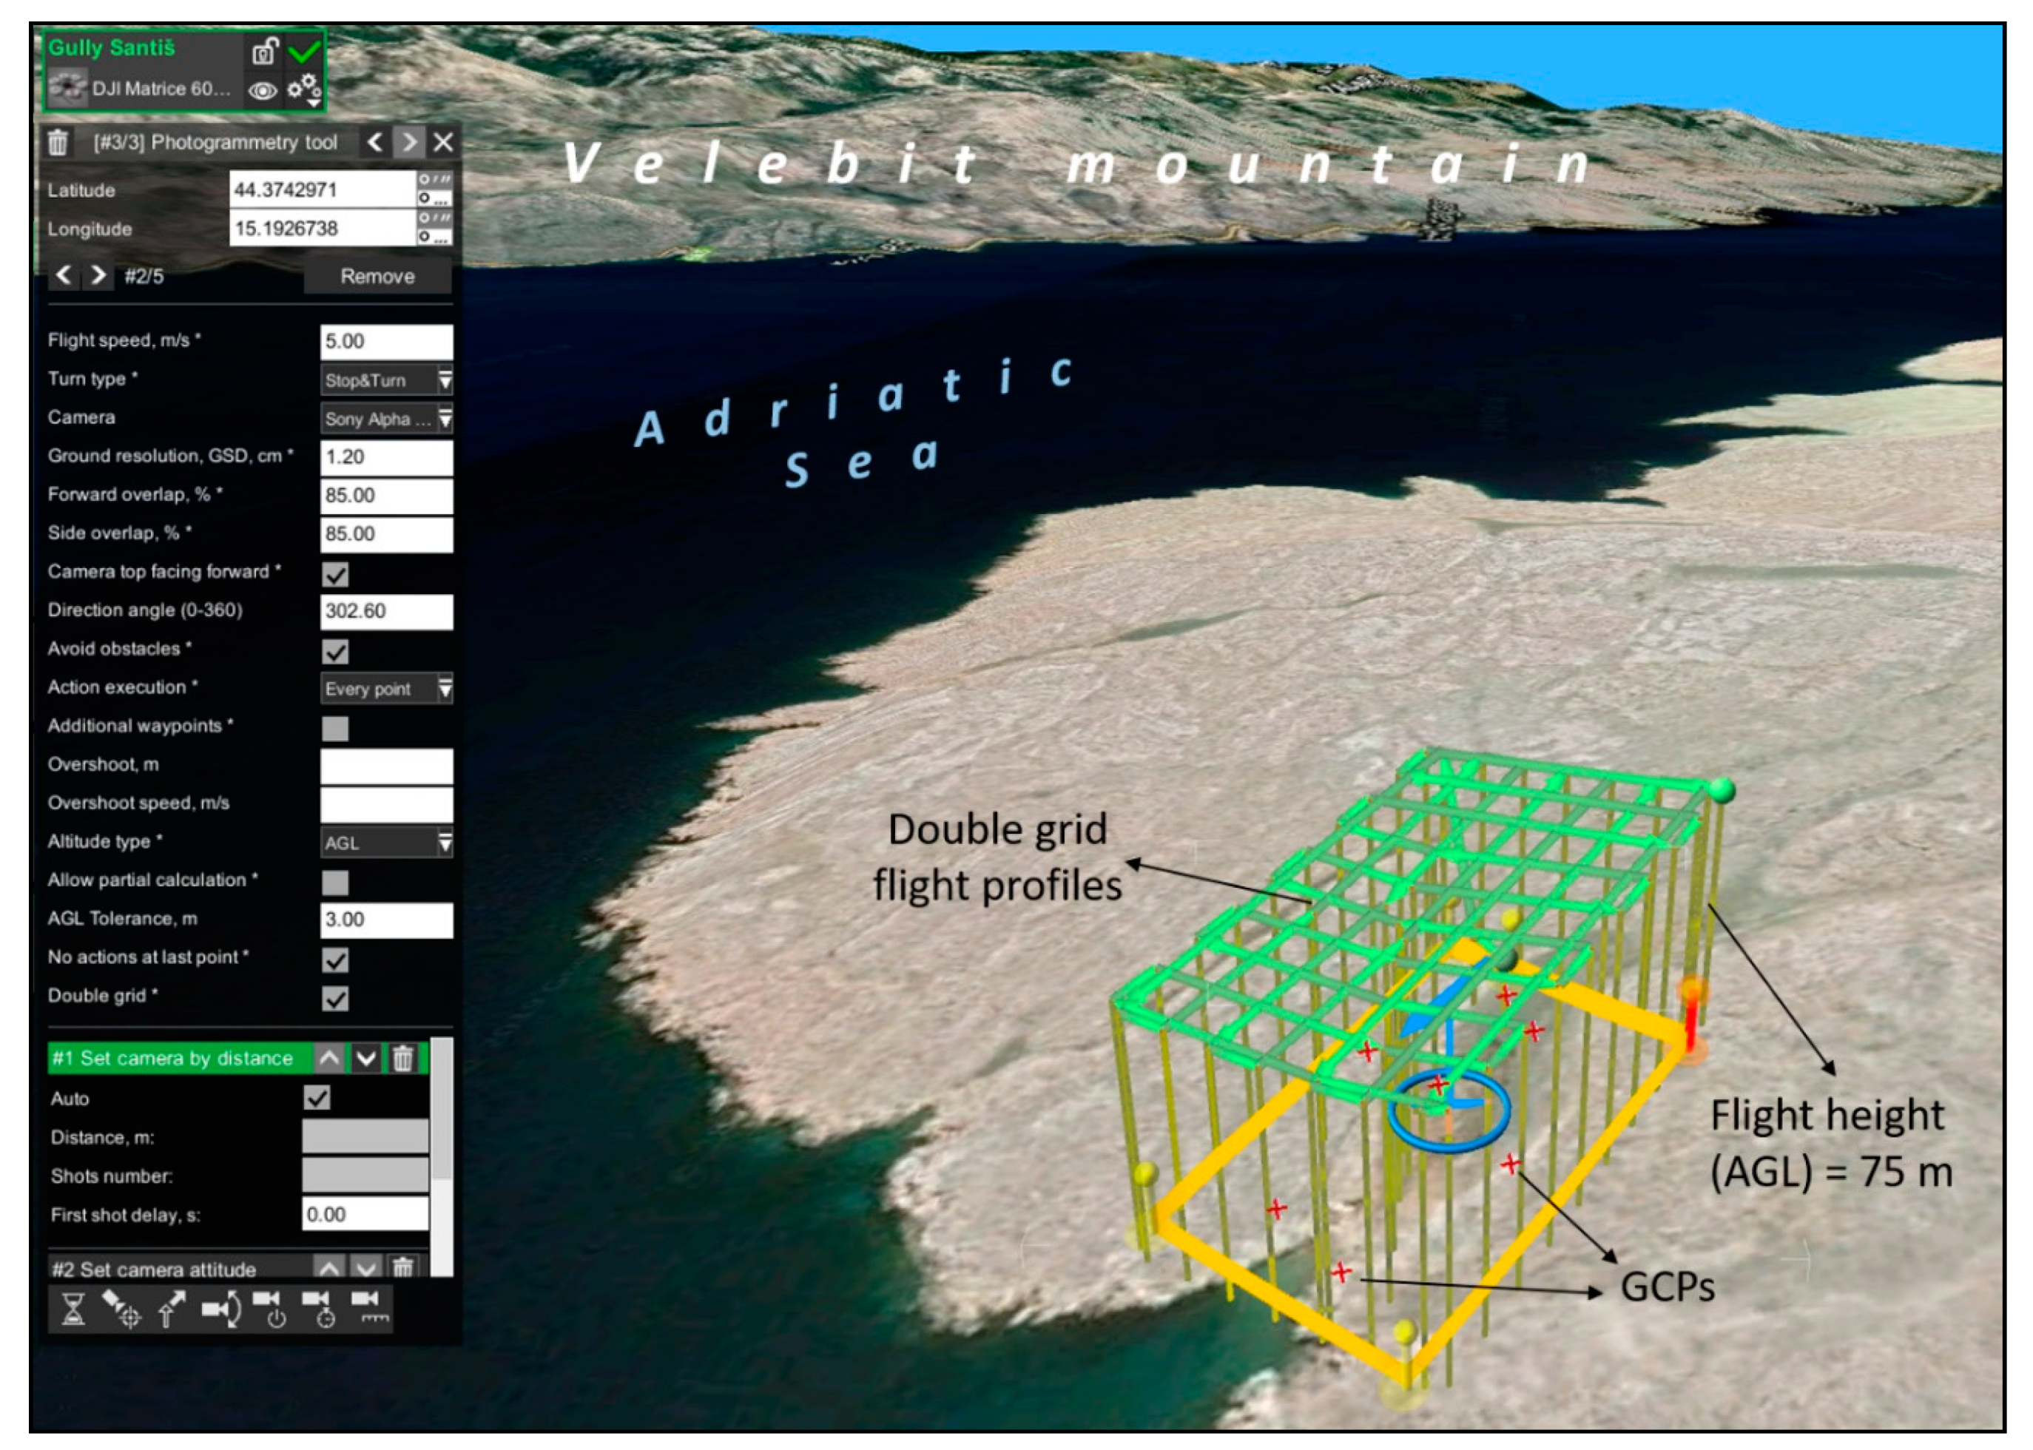Go to previous route segment arrow in Photogrammetry header
The image size is (2033, 1450).
coord(375,142)
